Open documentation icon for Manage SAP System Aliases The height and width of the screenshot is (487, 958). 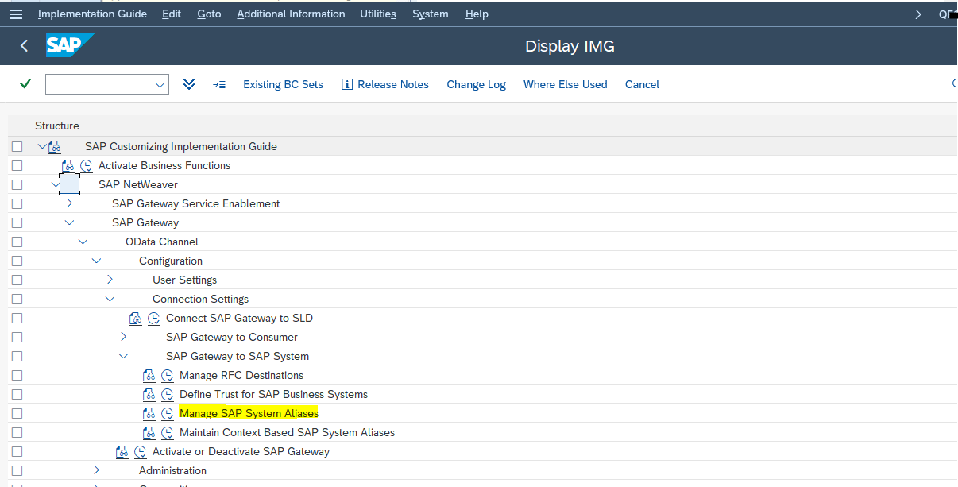(149, 413)
